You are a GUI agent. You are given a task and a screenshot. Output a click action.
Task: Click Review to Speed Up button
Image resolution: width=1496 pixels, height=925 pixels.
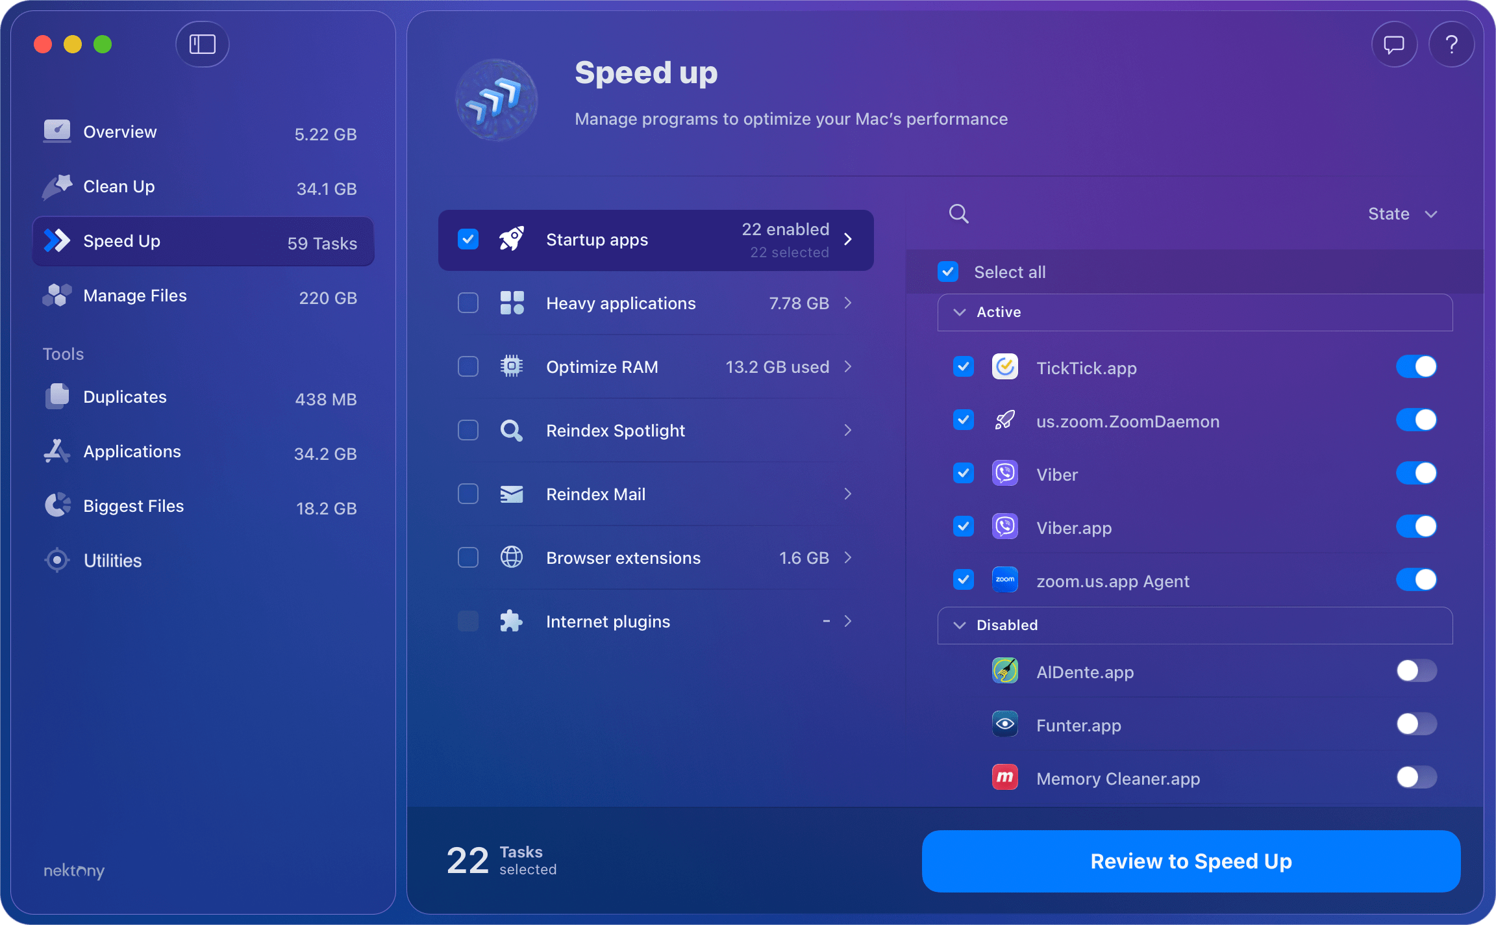click(1191, 861)
